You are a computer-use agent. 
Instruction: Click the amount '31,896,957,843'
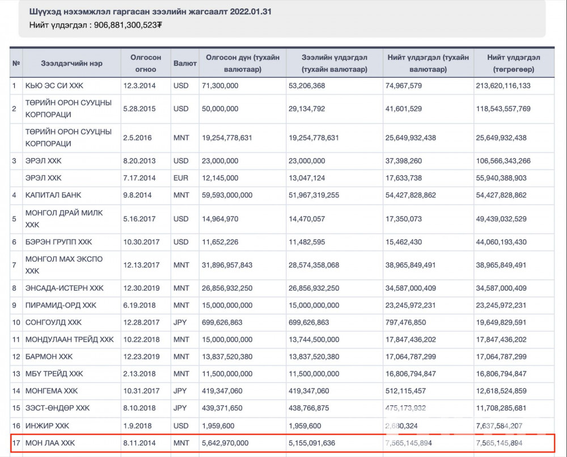pyautogui.click(x=227, y=265)
